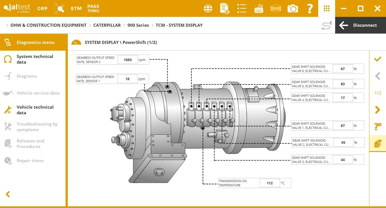386x208 pixels.
Task: Go to previous page with left chevron
Action: (378, 76)
